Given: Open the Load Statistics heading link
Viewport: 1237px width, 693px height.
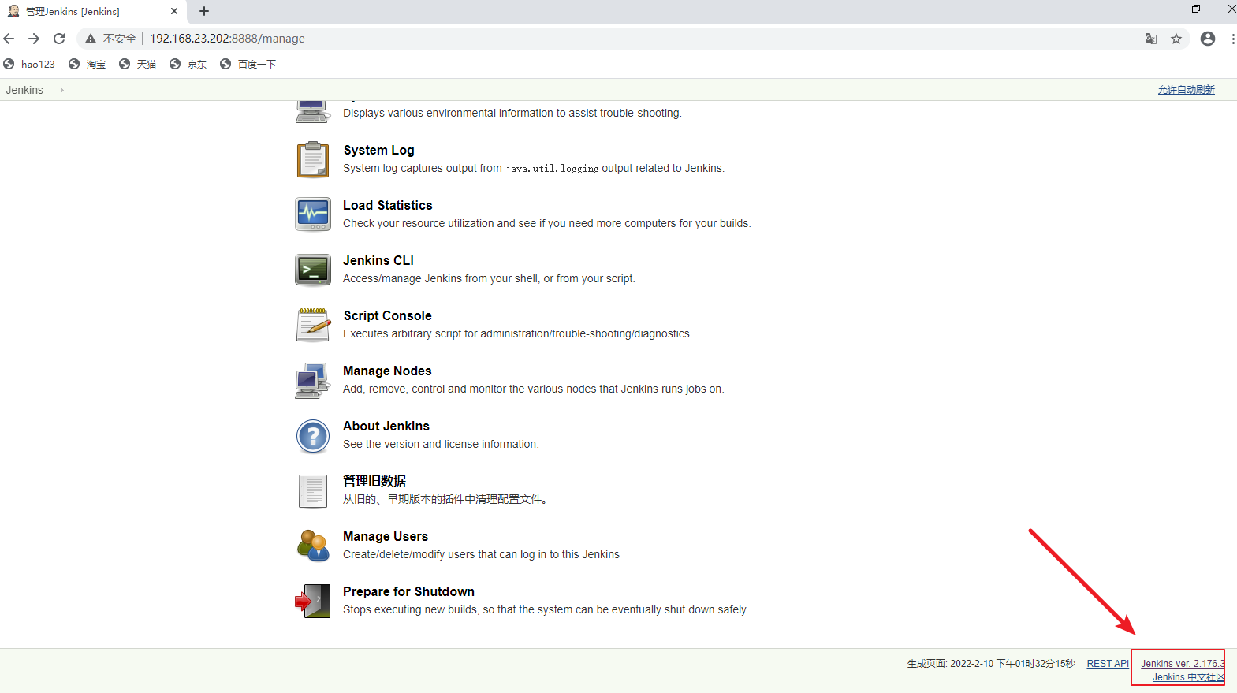Looking at the screenshot, I should [x=388, y=205].
